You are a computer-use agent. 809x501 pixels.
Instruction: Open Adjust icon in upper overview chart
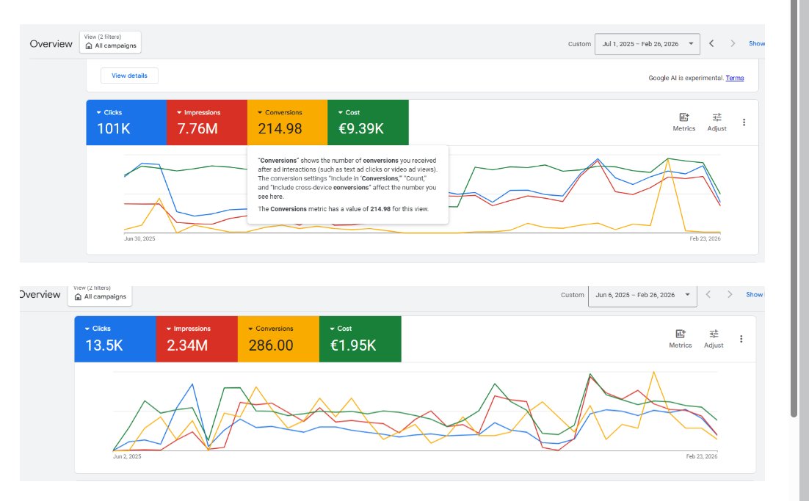point(717,122)
